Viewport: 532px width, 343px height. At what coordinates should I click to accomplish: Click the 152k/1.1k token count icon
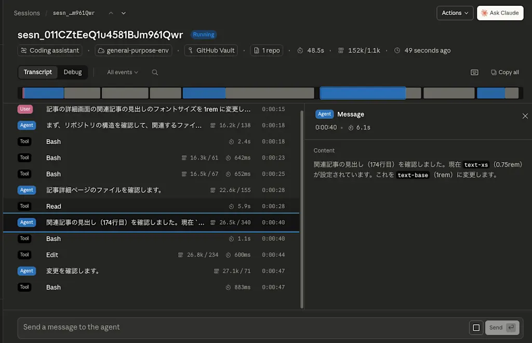(341, 50)
